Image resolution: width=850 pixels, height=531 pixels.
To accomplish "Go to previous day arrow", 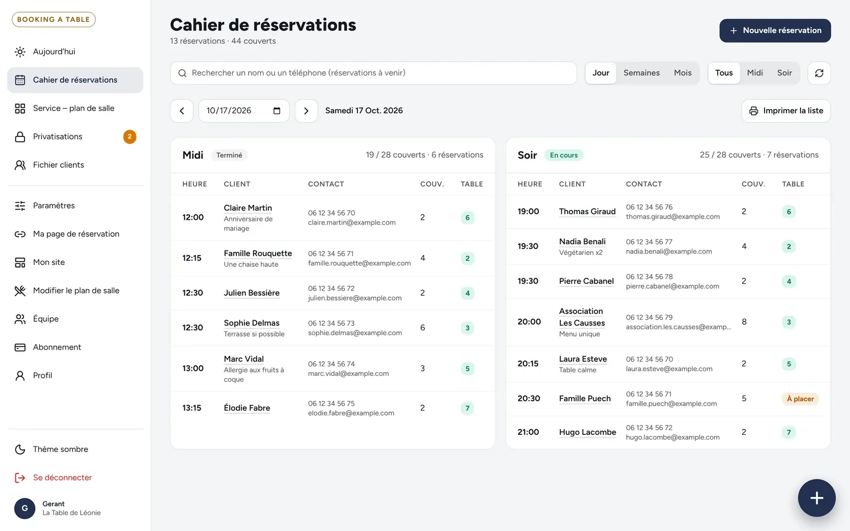I will pos(182,111).
